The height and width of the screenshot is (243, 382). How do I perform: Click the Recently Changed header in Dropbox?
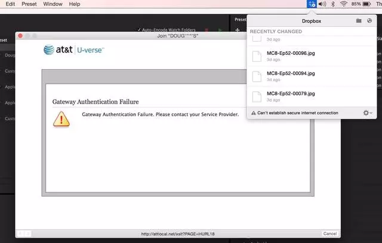pyautogui.click(x=276, y=32)
